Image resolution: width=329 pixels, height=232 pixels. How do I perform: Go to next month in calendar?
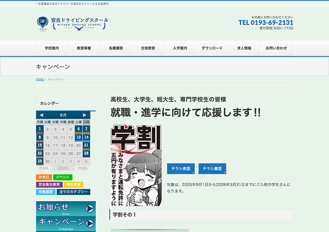tap(85, 115)
